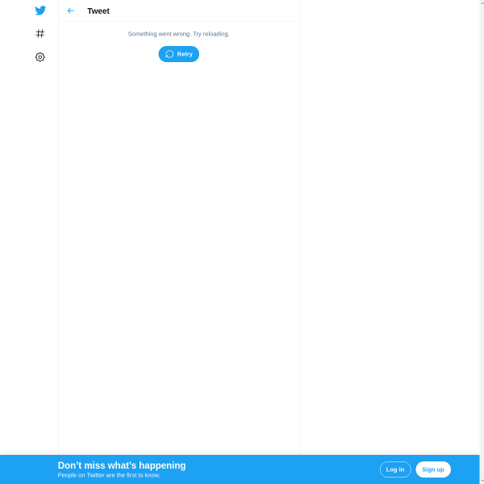Image resolution: width=484 pixels, height=484 pixels.
Task: Click the Sign up button
Action: pos(433,469)
